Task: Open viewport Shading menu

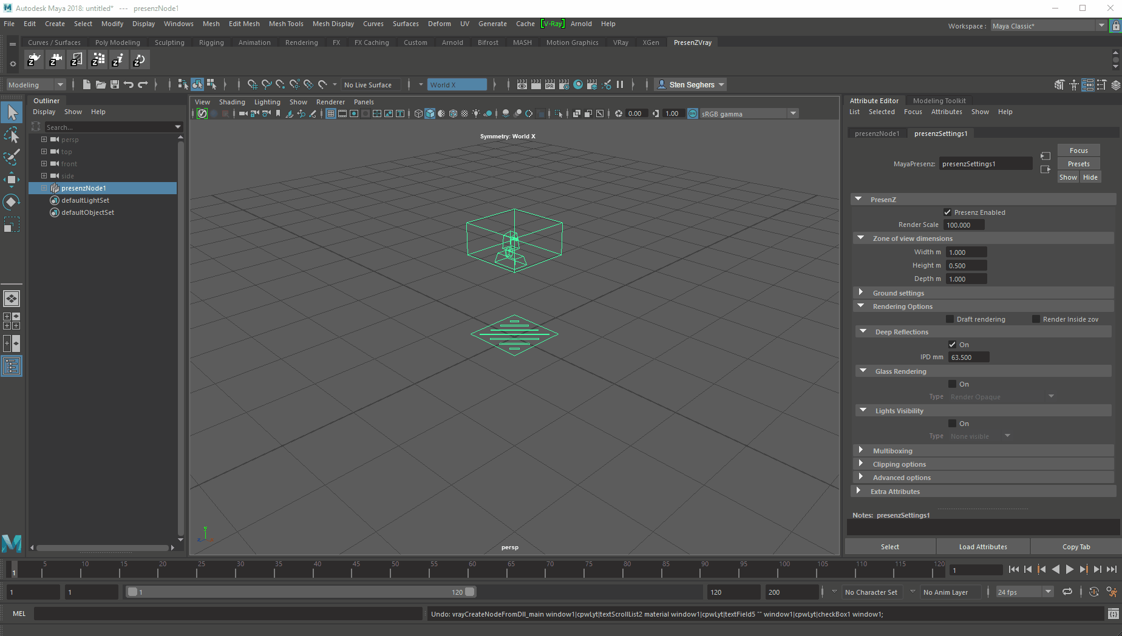Action: click(x=232, y=102)
